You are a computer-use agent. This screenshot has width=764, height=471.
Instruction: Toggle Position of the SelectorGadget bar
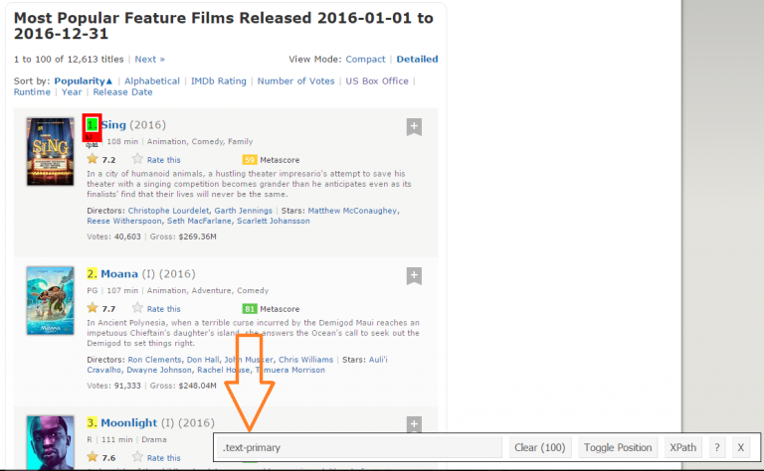(x=617, y=447)
